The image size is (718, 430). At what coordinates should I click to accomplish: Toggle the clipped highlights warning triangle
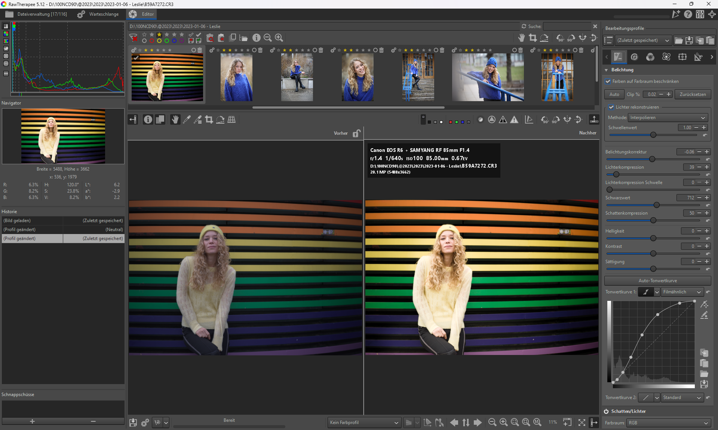(x=514, y=119)
